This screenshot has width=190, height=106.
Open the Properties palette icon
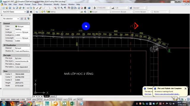[69, 8]
